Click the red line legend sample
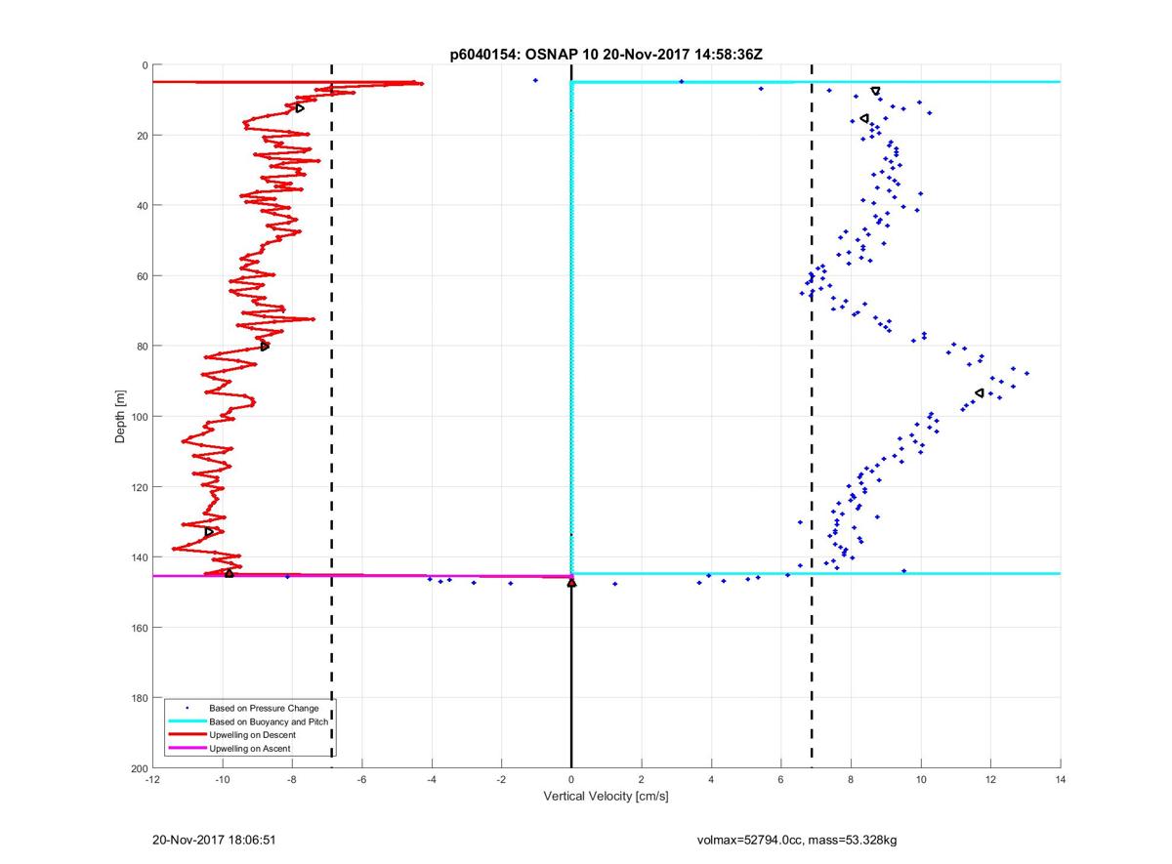The image size is (1172, 864). [187, 735]
